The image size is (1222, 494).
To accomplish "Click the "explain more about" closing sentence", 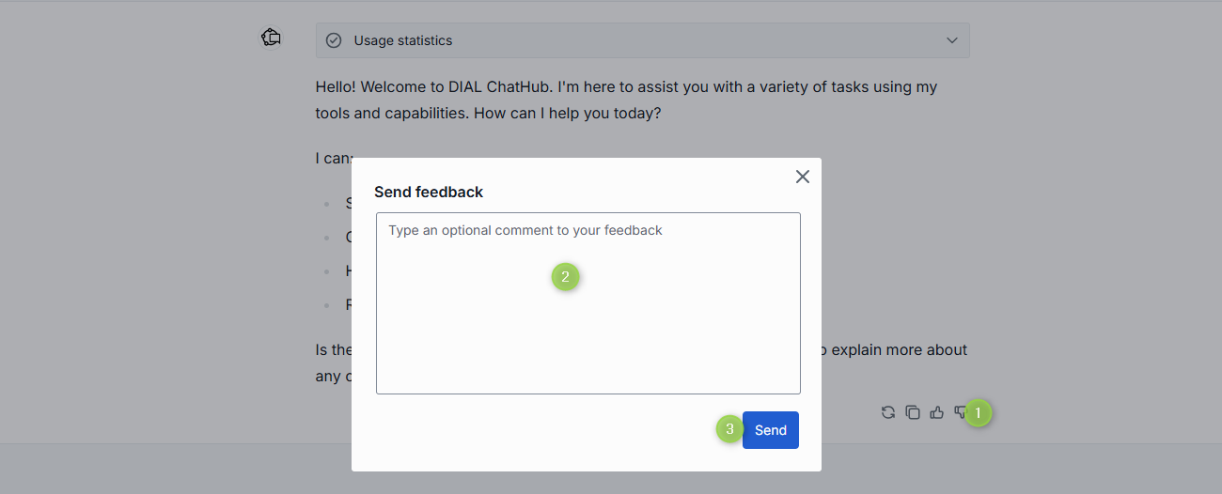I will [893, 350].
